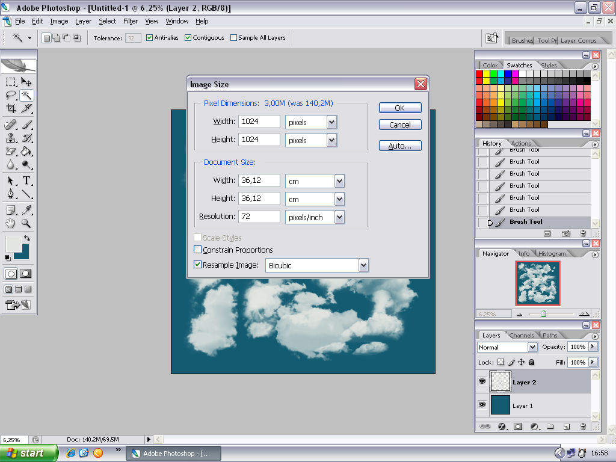The height and width of the screenshot is (462, 616).
Task: Select the Line shape tool
Action: pyautogui.click(x=26, y=194)
